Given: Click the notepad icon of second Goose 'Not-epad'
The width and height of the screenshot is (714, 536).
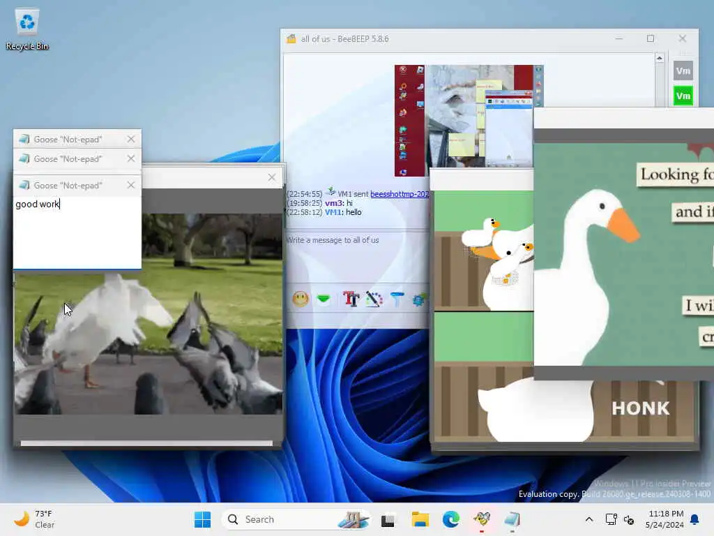Looking at the screenshot, I should tap(24, 158).
